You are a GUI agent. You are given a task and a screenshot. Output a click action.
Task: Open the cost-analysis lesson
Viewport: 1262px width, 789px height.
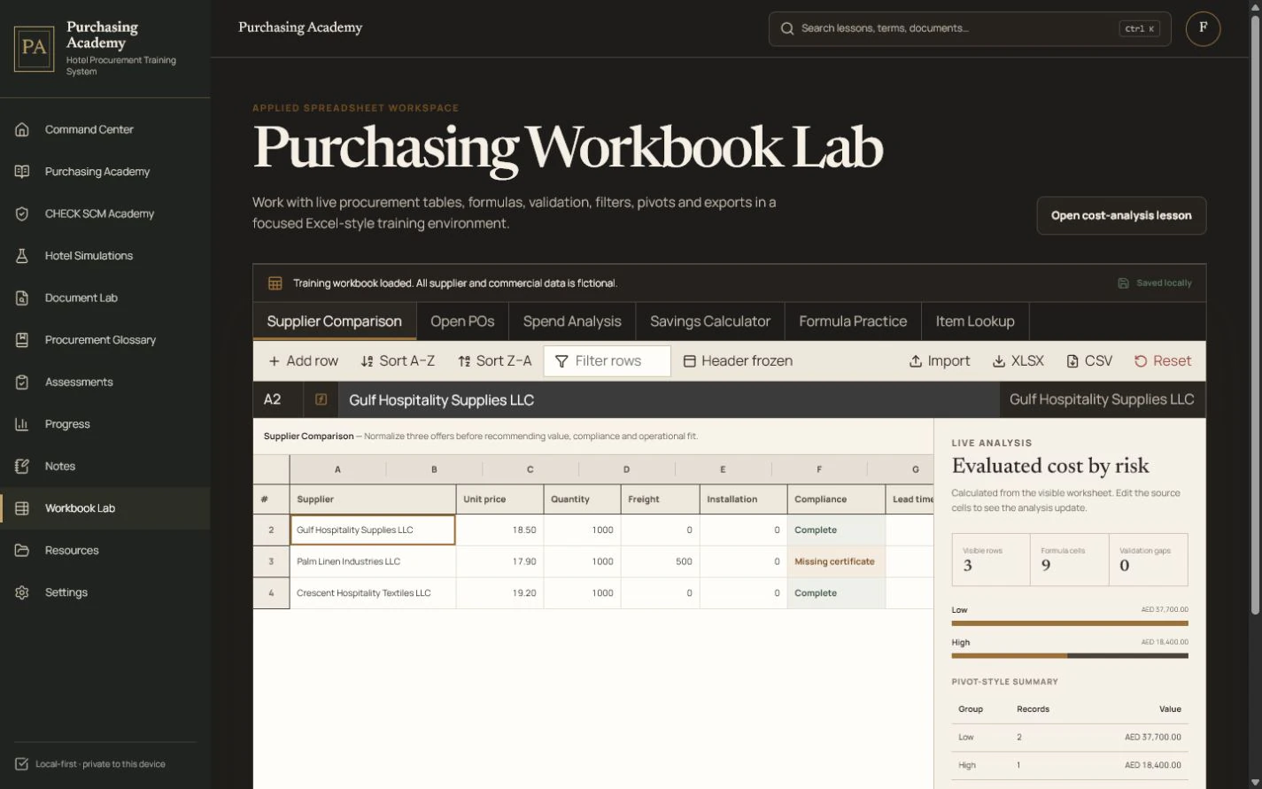[1121, 215]
